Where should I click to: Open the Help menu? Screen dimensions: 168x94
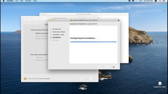tap(35, 1)
